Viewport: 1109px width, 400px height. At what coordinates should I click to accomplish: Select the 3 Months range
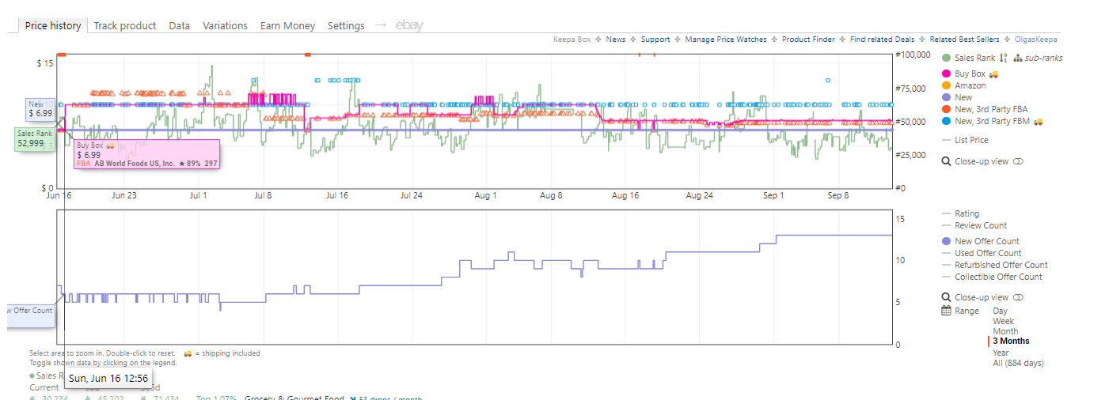(x=1011, y=342)
